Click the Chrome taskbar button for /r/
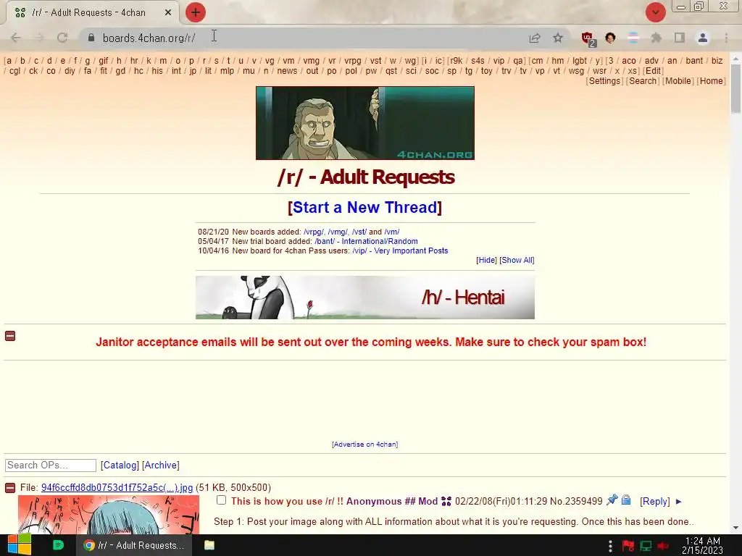This screenshot has width=742, height=556. coord(134,545)
